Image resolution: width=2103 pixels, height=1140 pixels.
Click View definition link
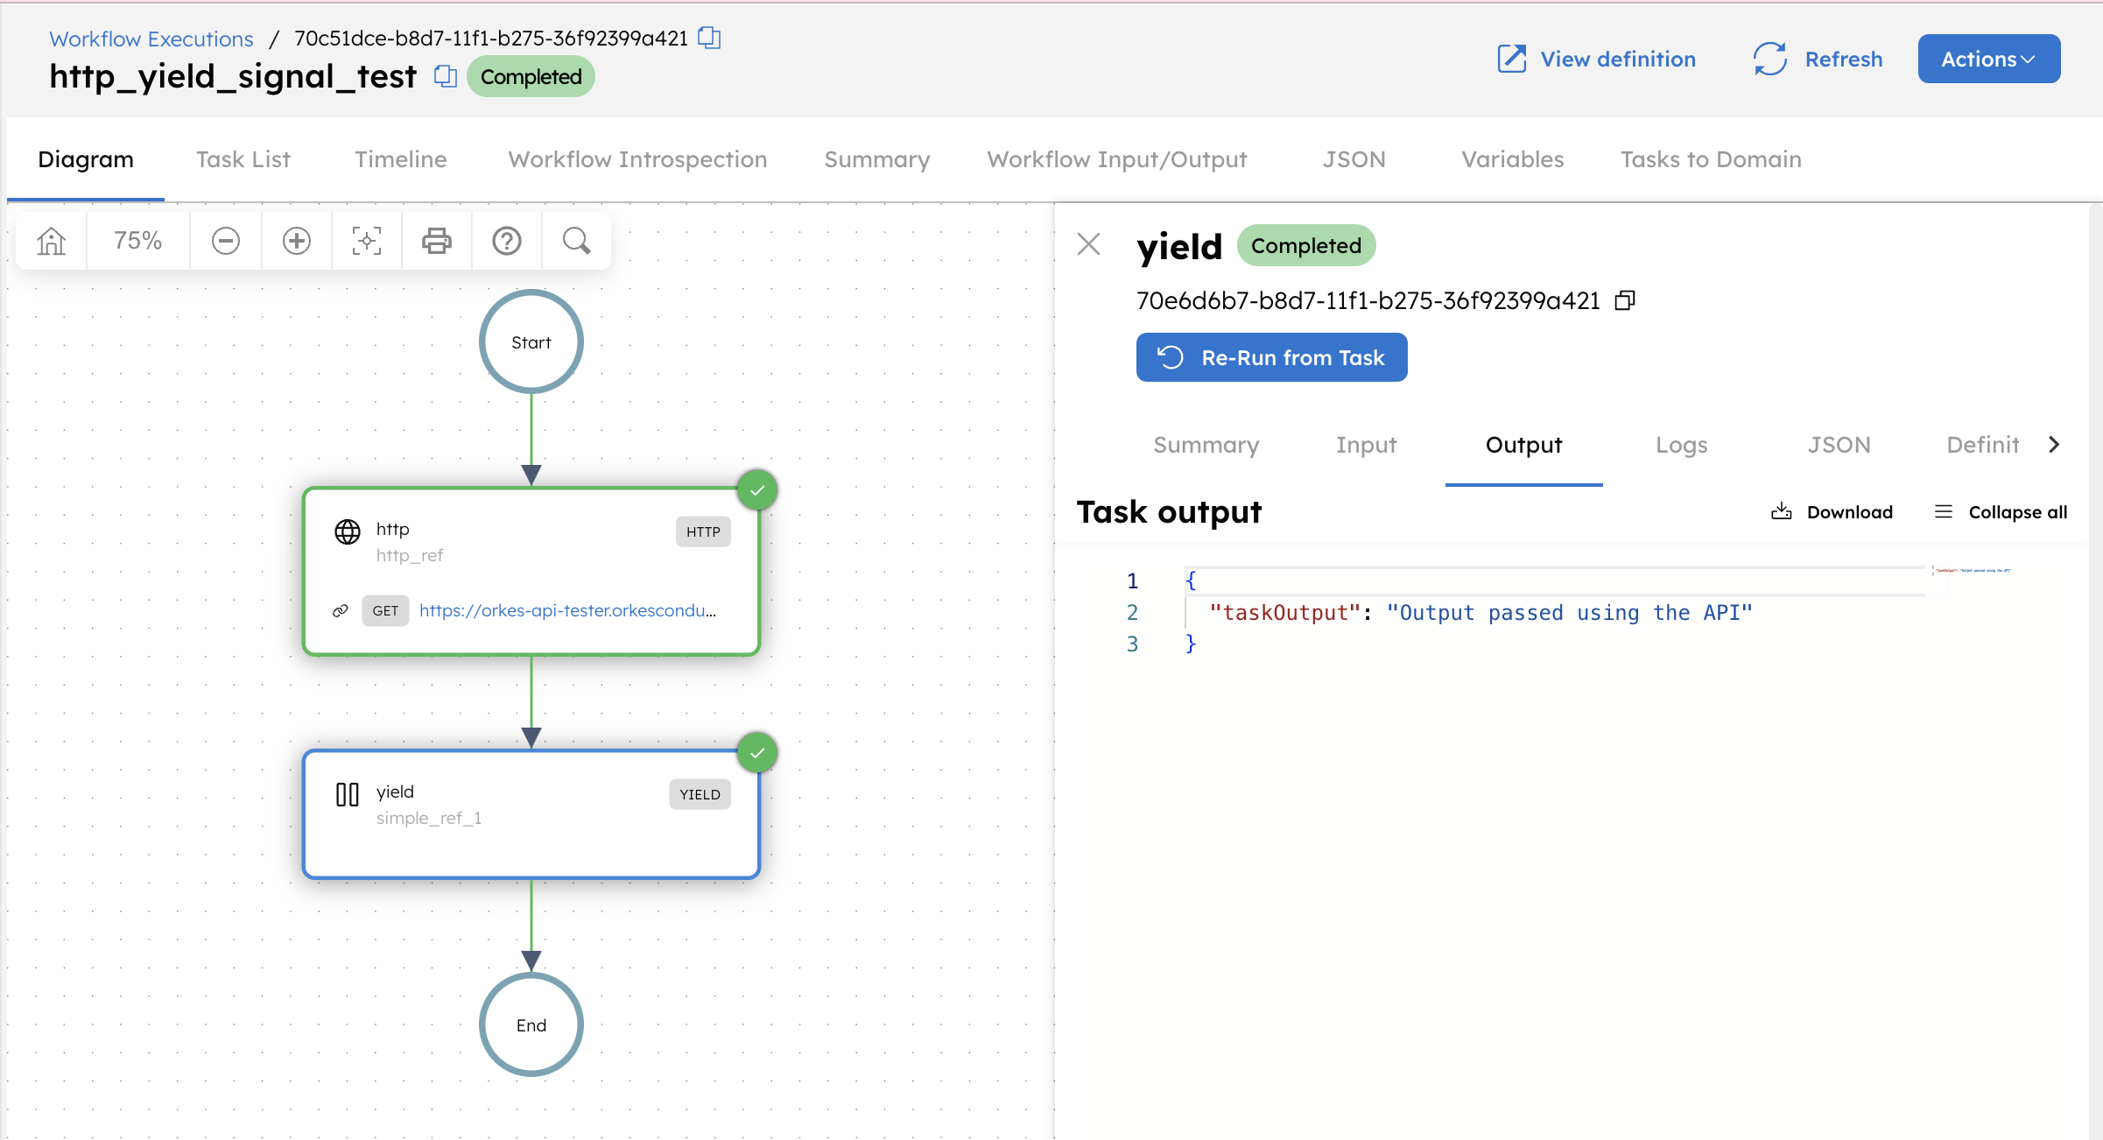pyautogui.click(x=1596, y=59)
